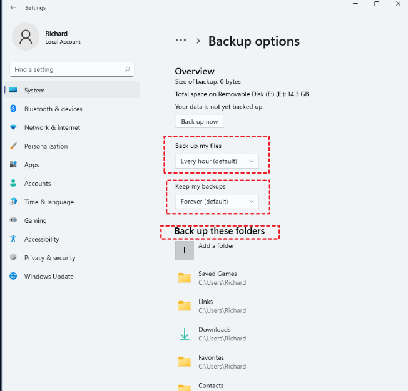Click the Time & language globe icon
This screenshot has width=408, height=391.
click(x=13, y=202)
